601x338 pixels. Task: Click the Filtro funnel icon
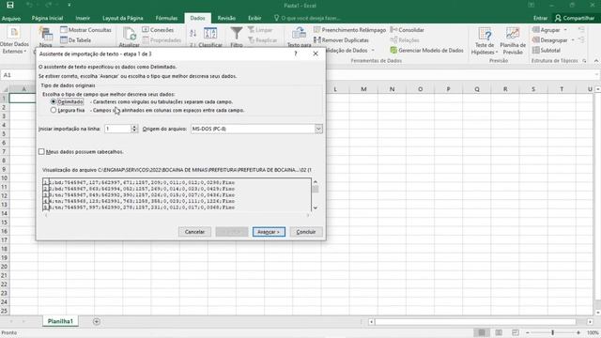237,34
